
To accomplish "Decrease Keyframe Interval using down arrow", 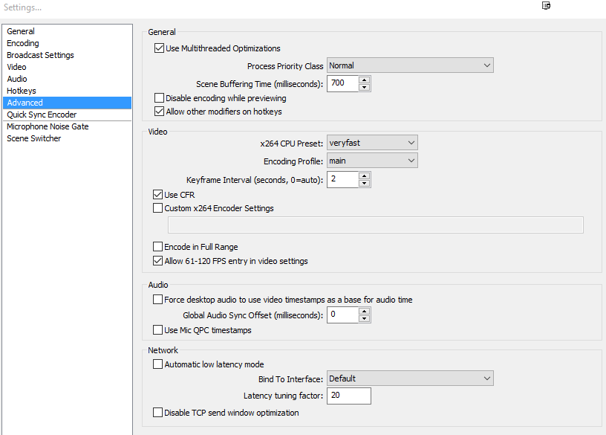I will 364,184.
